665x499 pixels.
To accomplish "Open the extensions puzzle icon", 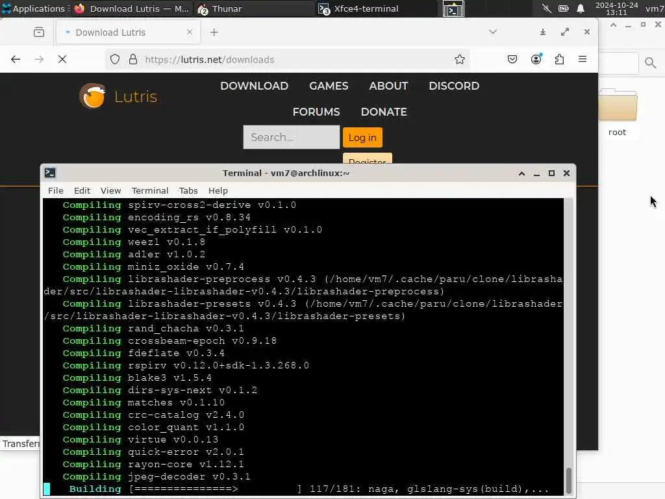I will pos(559,59).
